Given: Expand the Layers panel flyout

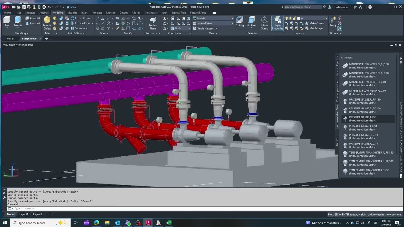Looking at the screenshot, I should point(300,33).
